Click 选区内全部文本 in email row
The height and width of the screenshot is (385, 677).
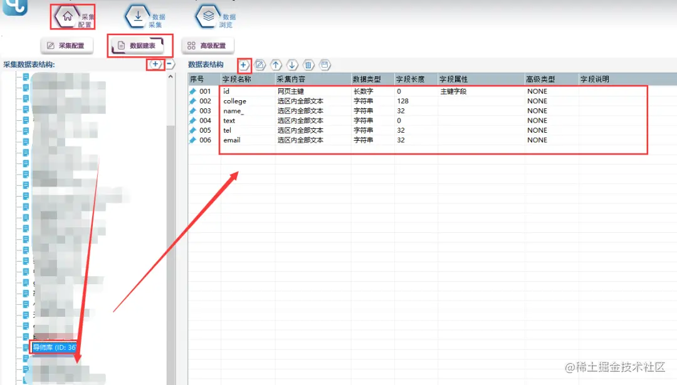300,140
